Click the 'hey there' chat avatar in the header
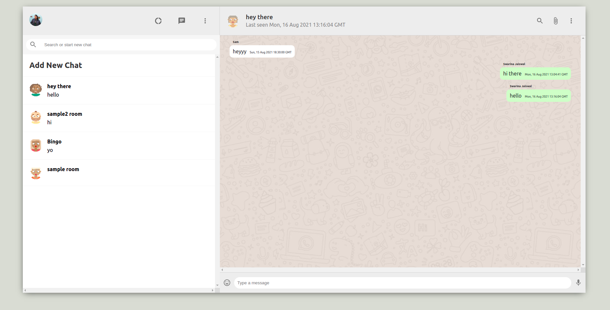Image resolution: width=610 pixels, height=310 pixels. point(233,21)
